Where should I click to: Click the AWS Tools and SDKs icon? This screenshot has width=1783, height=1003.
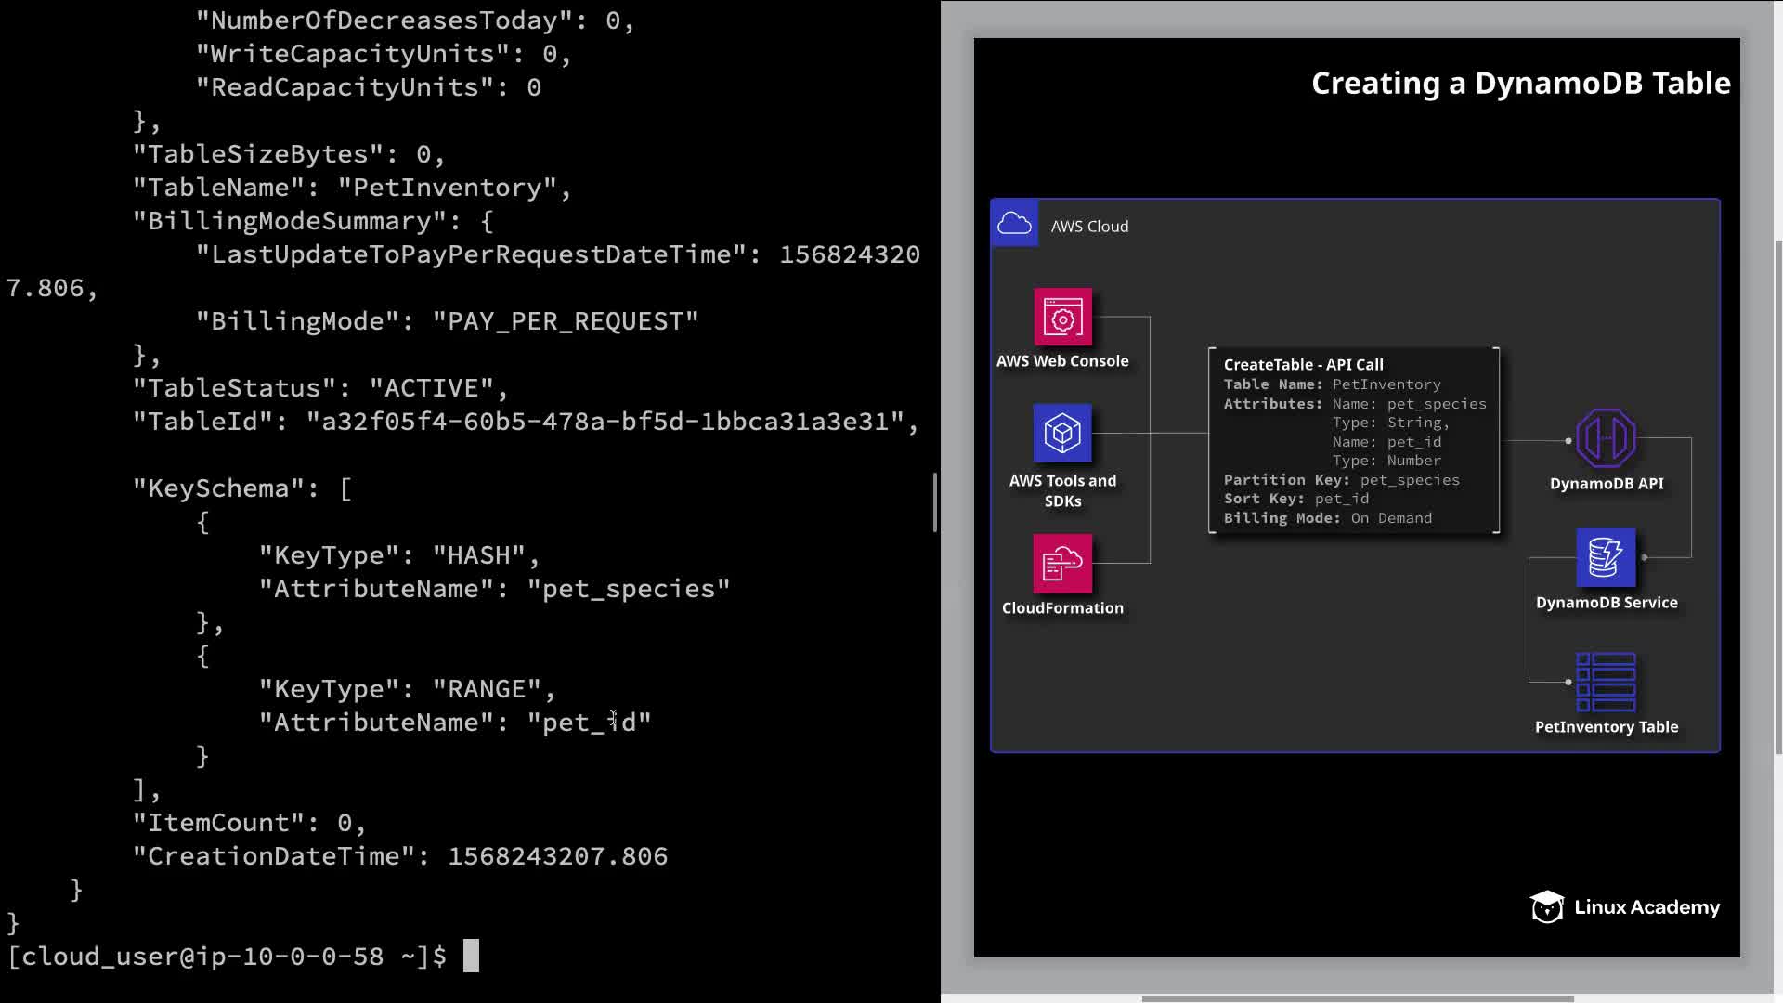[1062, 434]
